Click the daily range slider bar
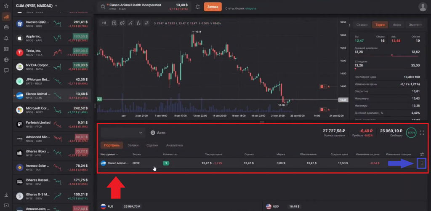Screen dimensions: 431x211 pos(387,56)
